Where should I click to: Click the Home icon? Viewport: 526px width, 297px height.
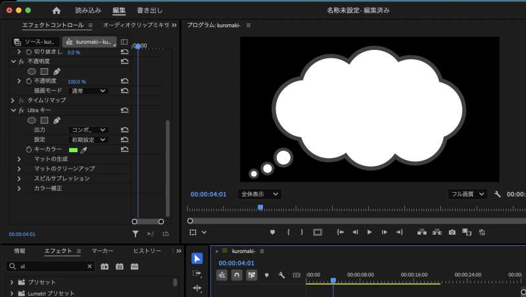[56, 10]
